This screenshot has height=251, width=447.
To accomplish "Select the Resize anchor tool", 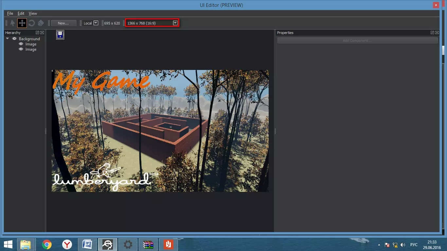I will (x=41, y=23).
